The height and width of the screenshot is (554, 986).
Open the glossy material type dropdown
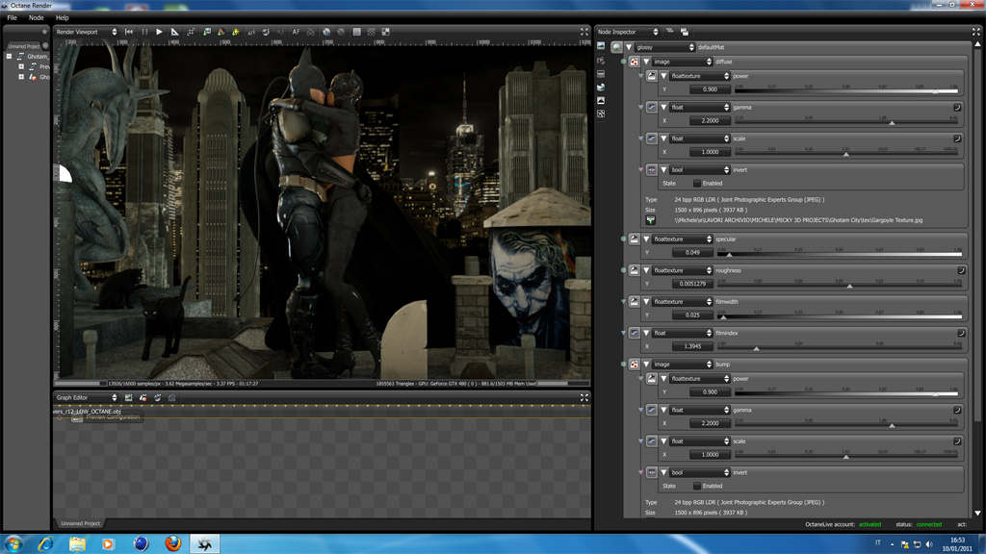663,47
